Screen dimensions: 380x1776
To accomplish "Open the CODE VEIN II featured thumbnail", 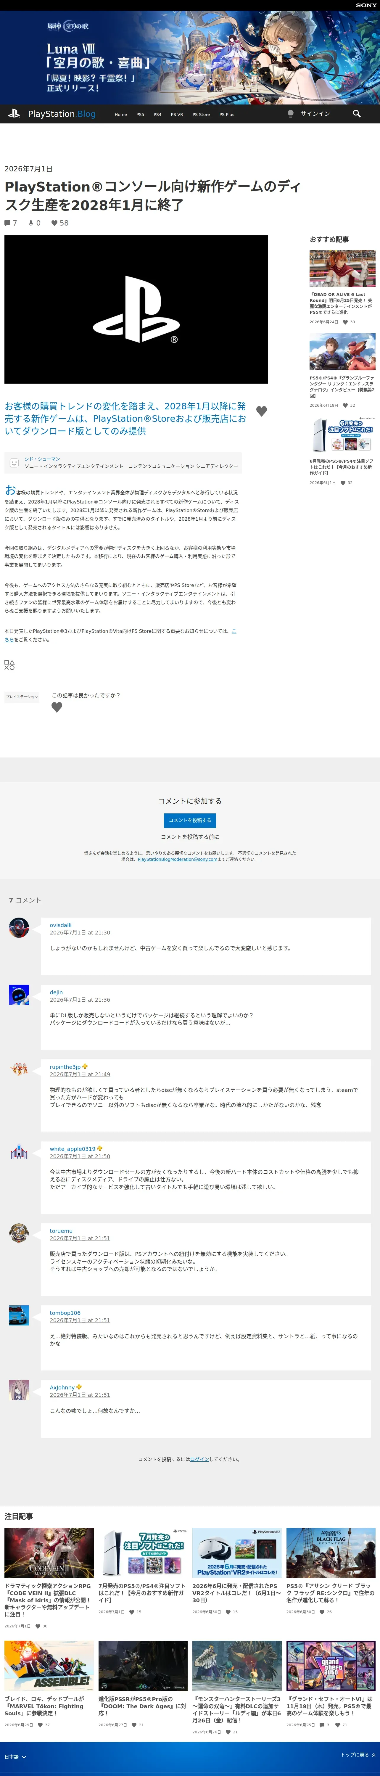I will point(49,1553).
